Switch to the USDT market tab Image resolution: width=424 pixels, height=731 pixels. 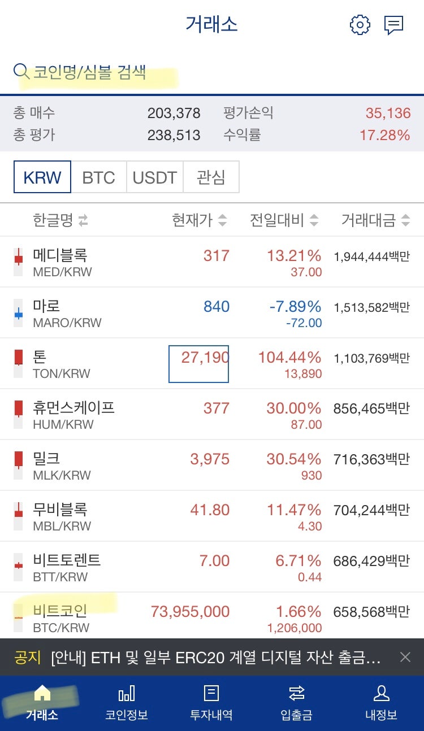tap(154, 177)
